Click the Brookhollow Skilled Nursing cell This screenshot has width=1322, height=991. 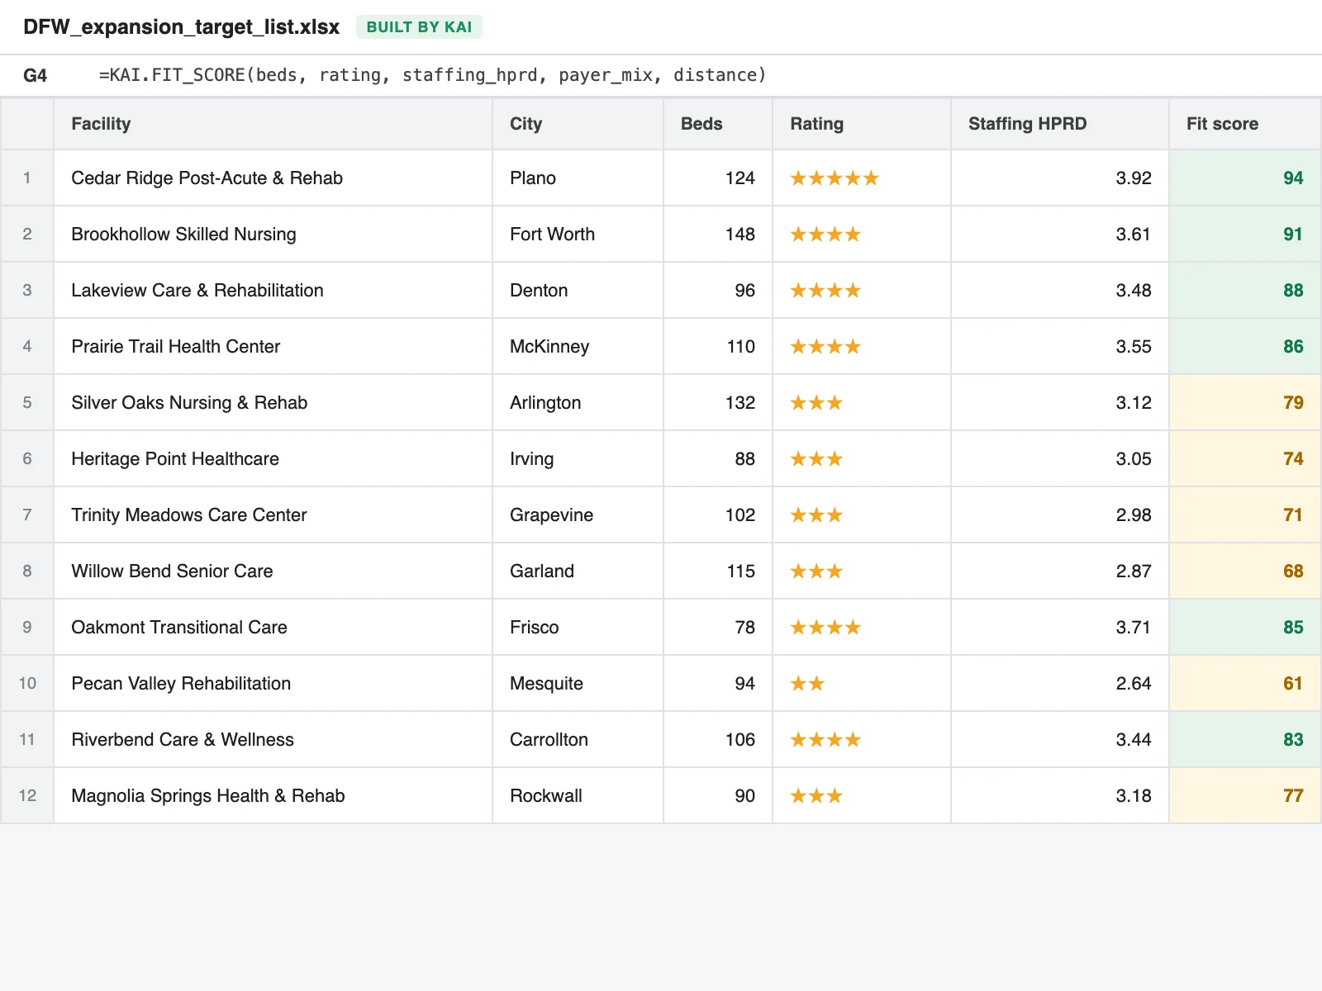(x=273, y=234)
